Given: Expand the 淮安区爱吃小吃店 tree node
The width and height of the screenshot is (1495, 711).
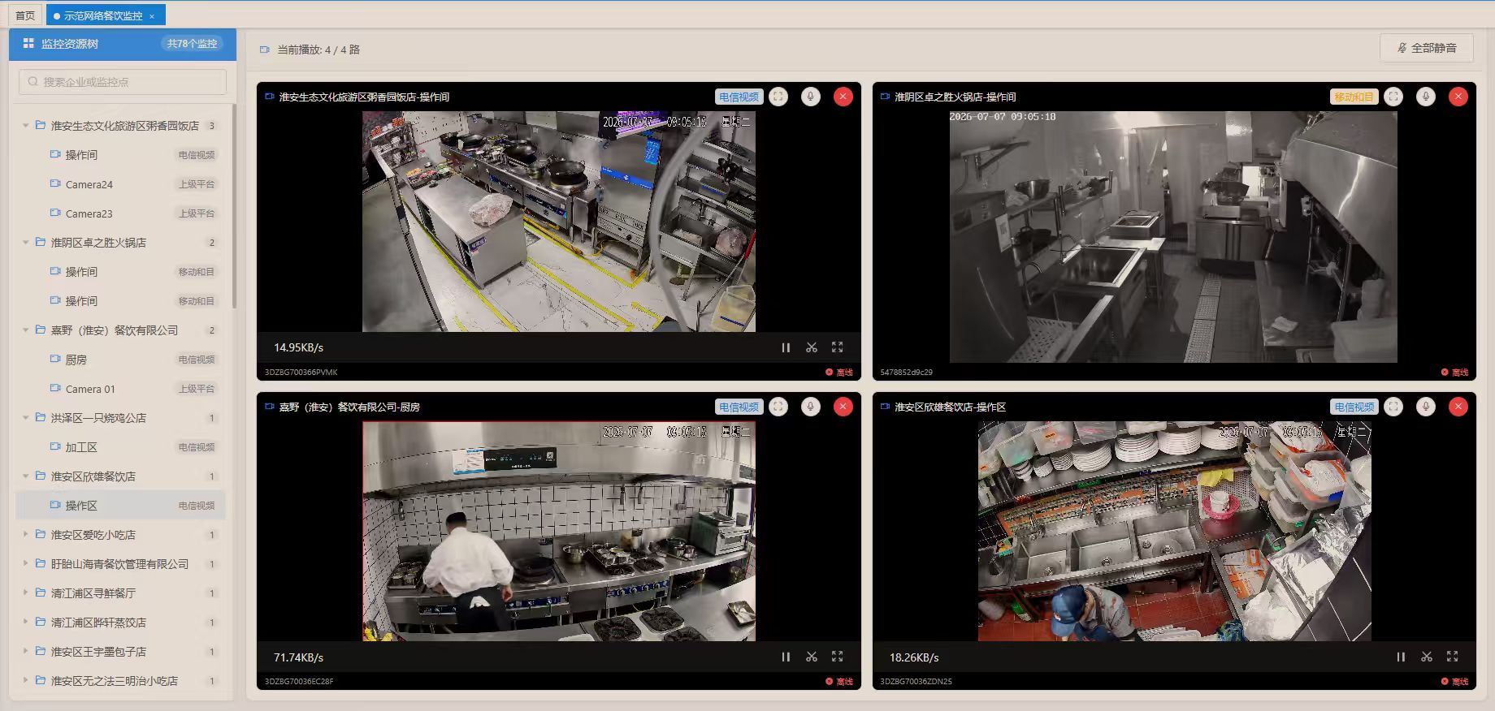Looking at the screenshot, I should tap(25, 535).
